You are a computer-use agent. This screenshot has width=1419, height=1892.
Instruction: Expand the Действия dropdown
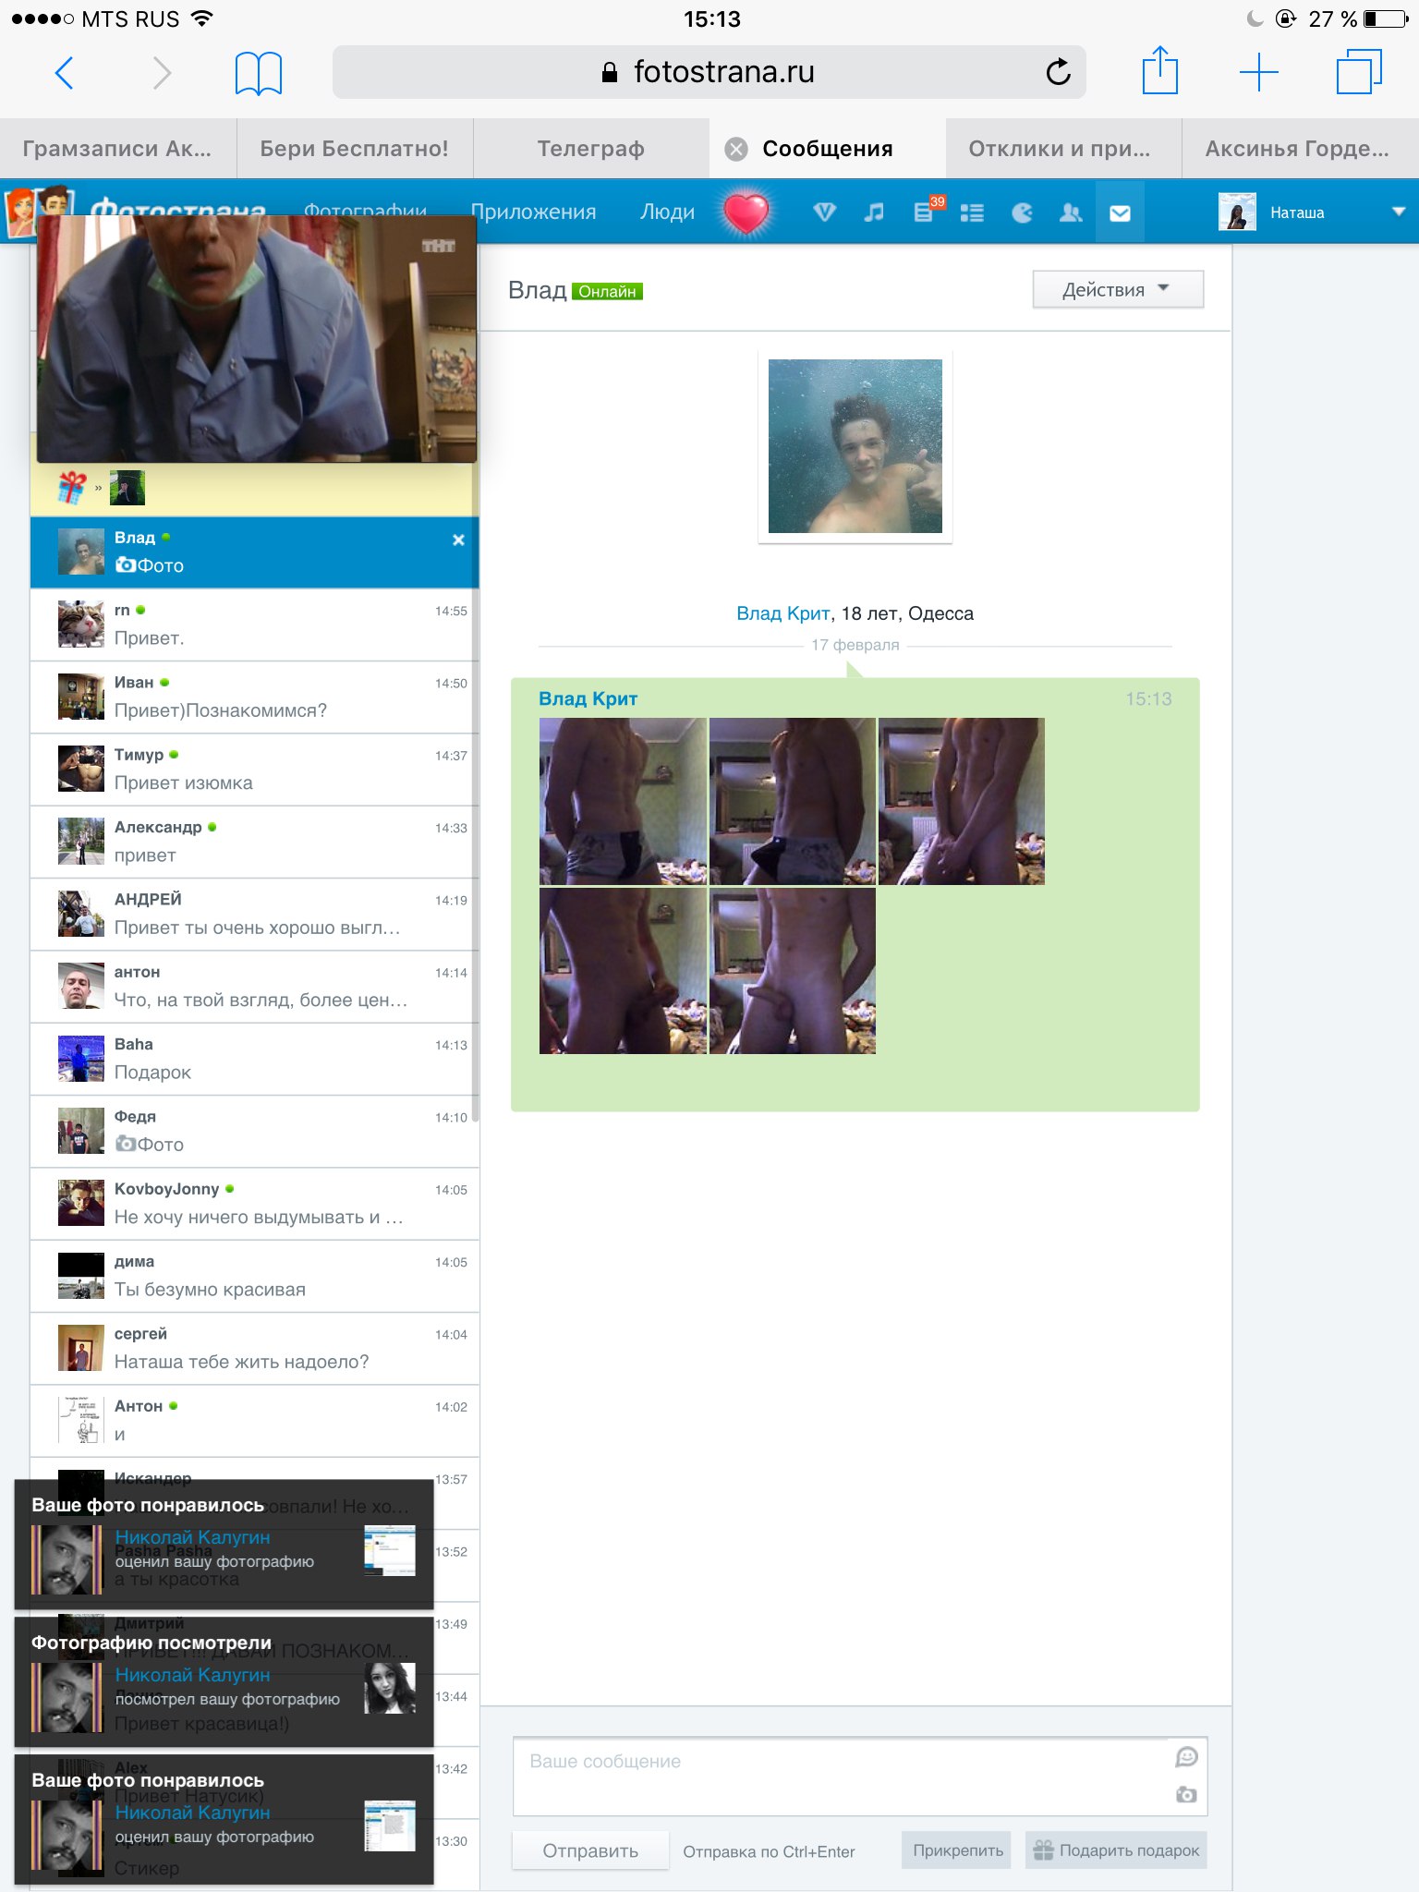[x=1117, y=290]
